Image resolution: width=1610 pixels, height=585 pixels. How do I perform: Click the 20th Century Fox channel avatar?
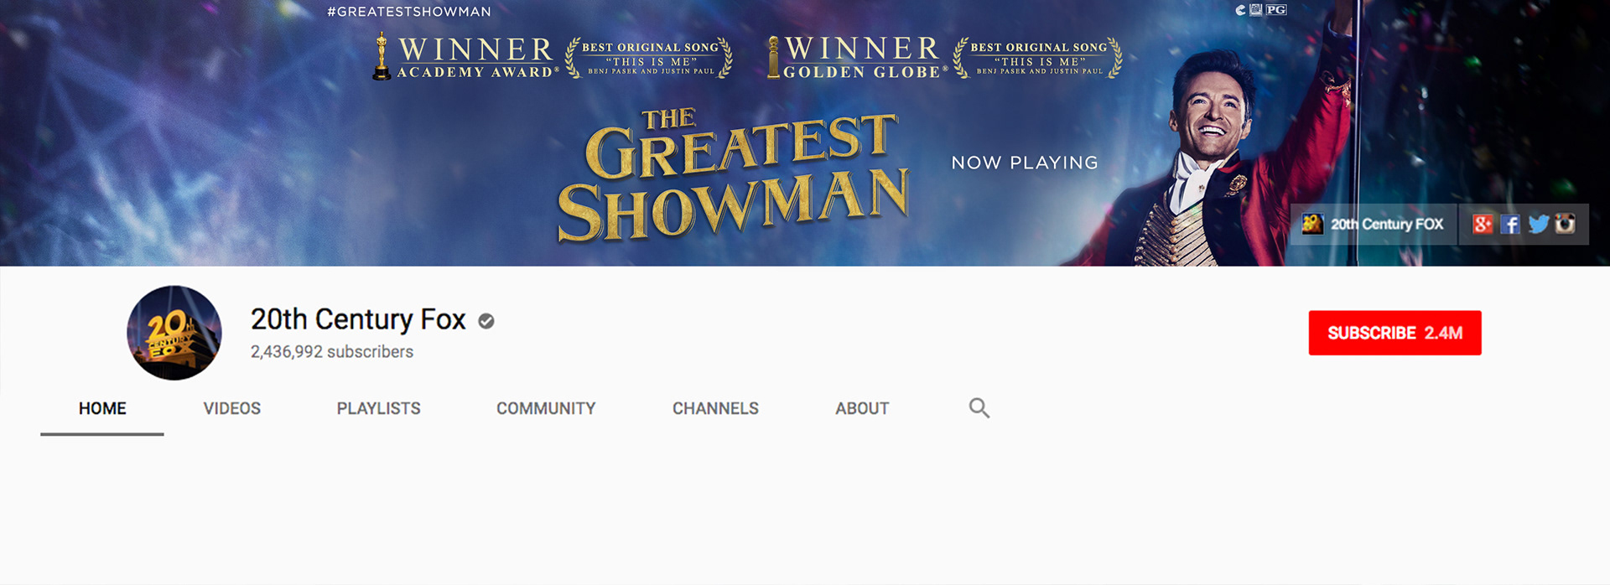[174, 333]
